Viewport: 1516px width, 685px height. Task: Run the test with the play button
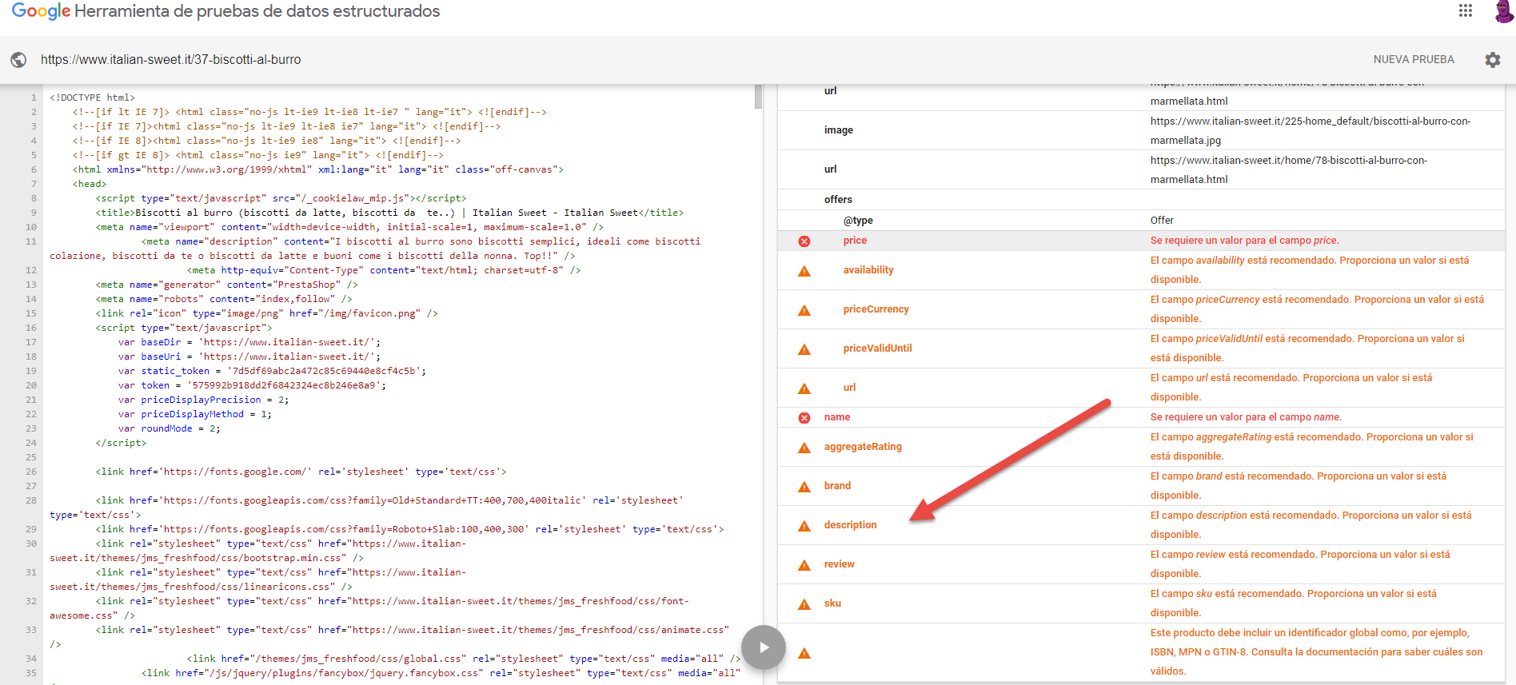tap(764, 647)
